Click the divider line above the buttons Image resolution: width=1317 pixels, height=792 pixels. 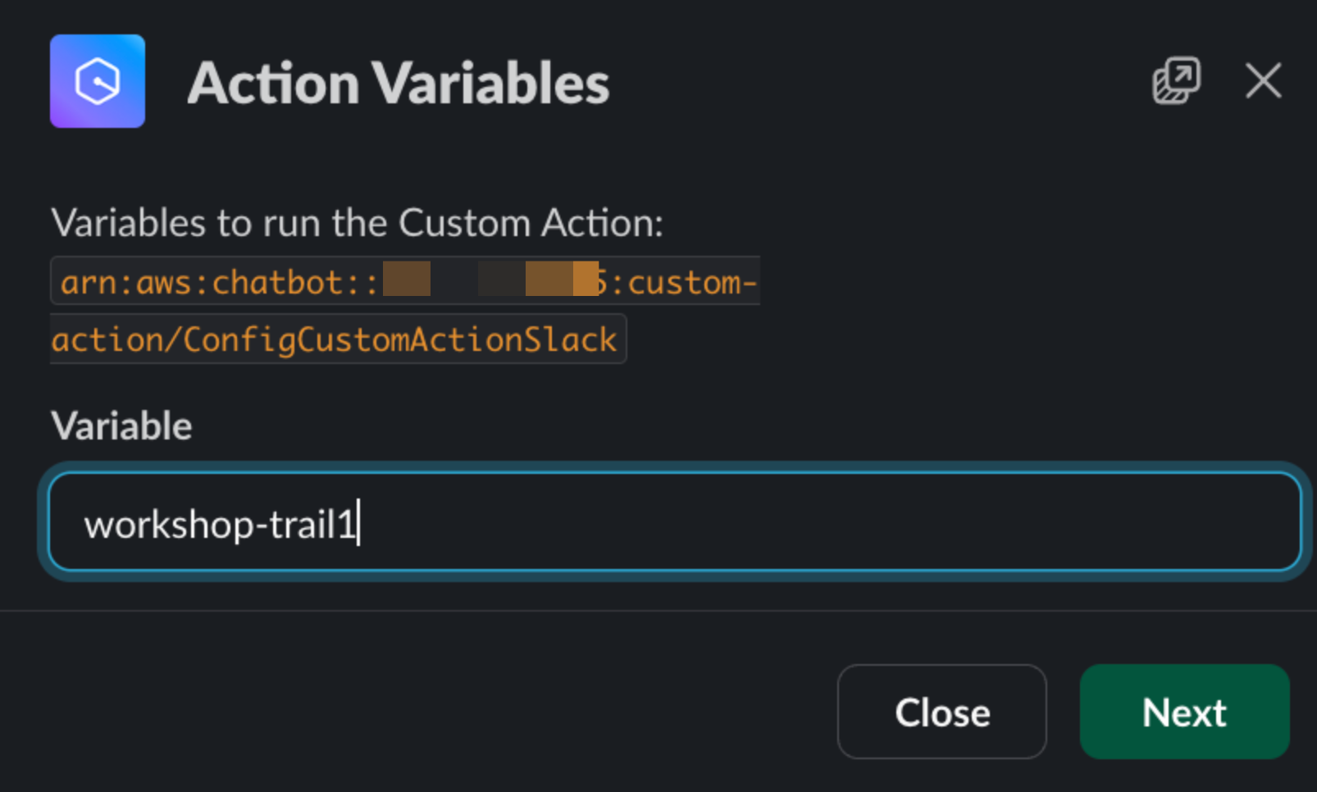tap(658, 611)
